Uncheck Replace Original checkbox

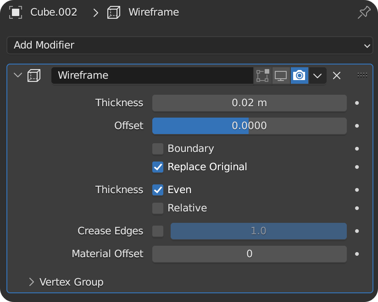(x=158, y=167)
